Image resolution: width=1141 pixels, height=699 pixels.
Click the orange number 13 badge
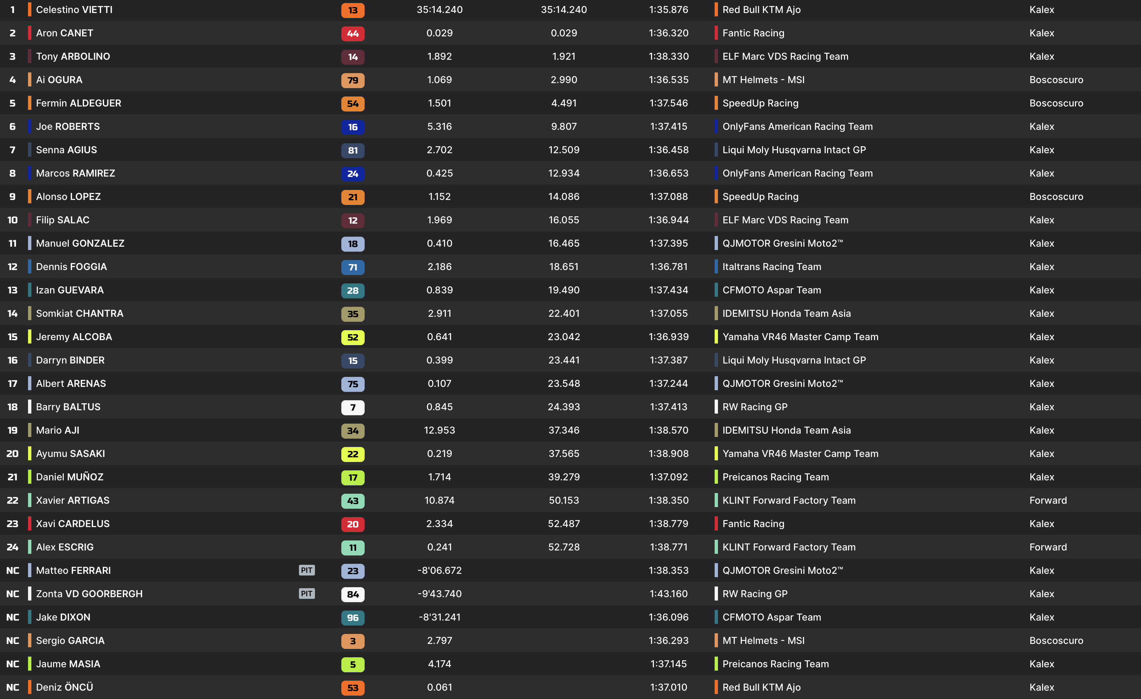(352, 10)
